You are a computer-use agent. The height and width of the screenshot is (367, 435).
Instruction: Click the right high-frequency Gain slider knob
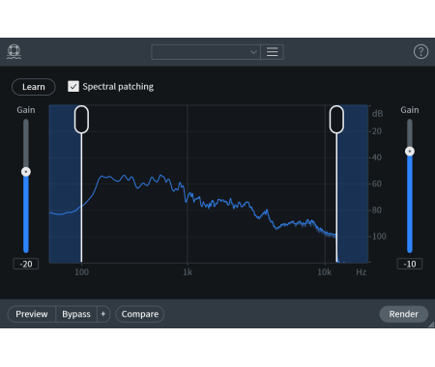pos(410,152)
